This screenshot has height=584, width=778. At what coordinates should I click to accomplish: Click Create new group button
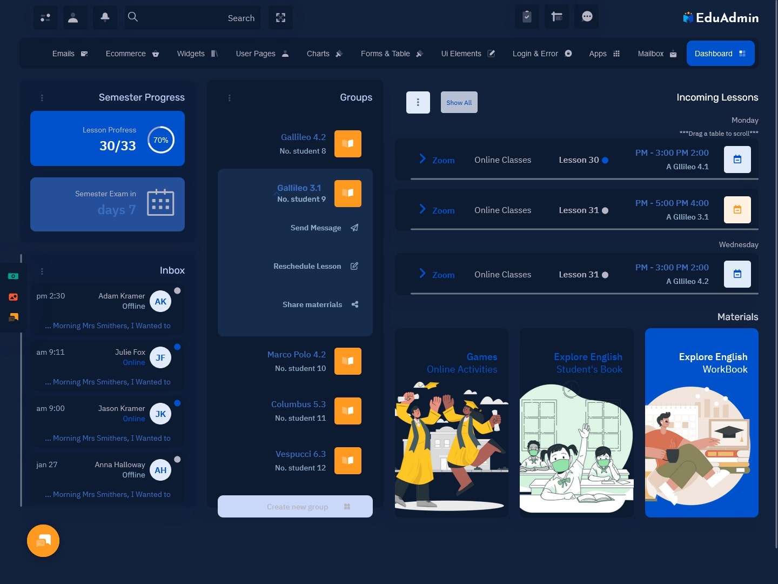coord(295,507)
